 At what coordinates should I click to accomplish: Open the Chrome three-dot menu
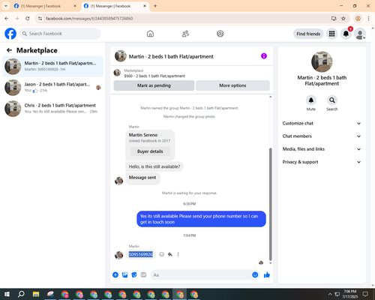point(368,18)
